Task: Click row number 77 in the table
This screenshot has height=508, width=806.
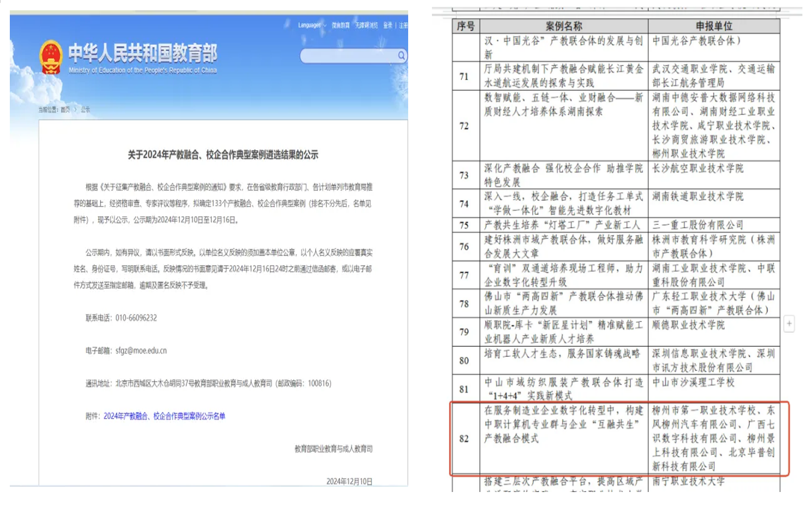Action: pyautogui.click(x=464, y=275)
